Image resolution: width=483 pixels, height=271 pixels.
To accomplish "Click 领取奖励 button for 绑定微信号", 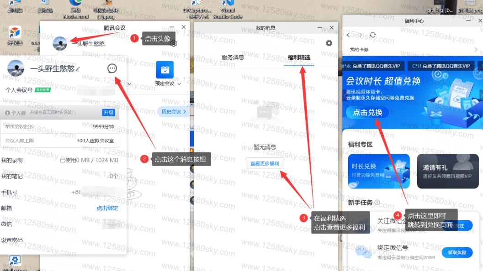I will pos(457,253).
